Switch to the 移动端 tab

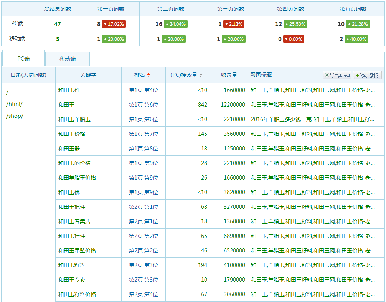68,59
